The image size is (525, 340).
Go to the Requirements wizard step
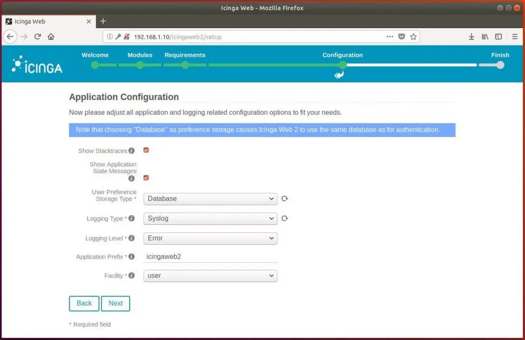click(185, 55)
